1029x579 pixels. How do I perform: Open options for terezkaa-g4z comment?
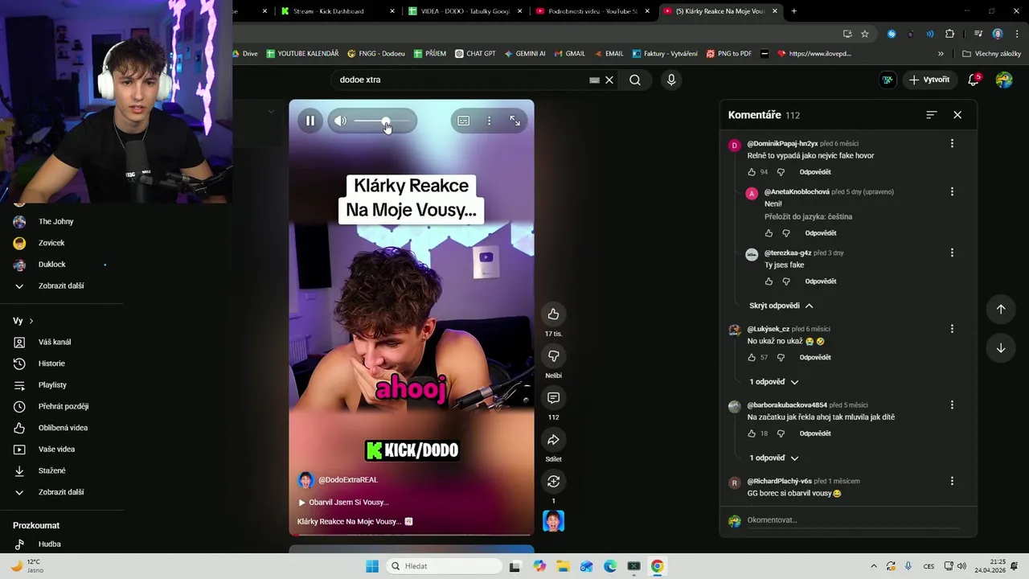click(x=952, y=253)
